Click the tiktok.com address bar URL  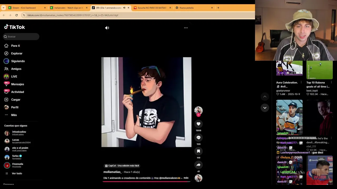click(73, 15)
